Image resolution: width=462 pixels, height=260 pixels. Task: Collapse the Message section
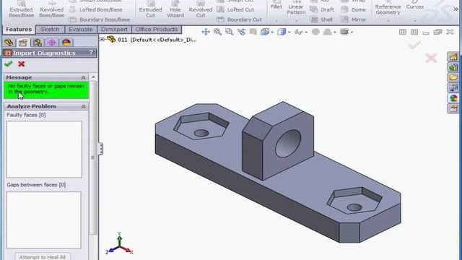coord(84,77)
